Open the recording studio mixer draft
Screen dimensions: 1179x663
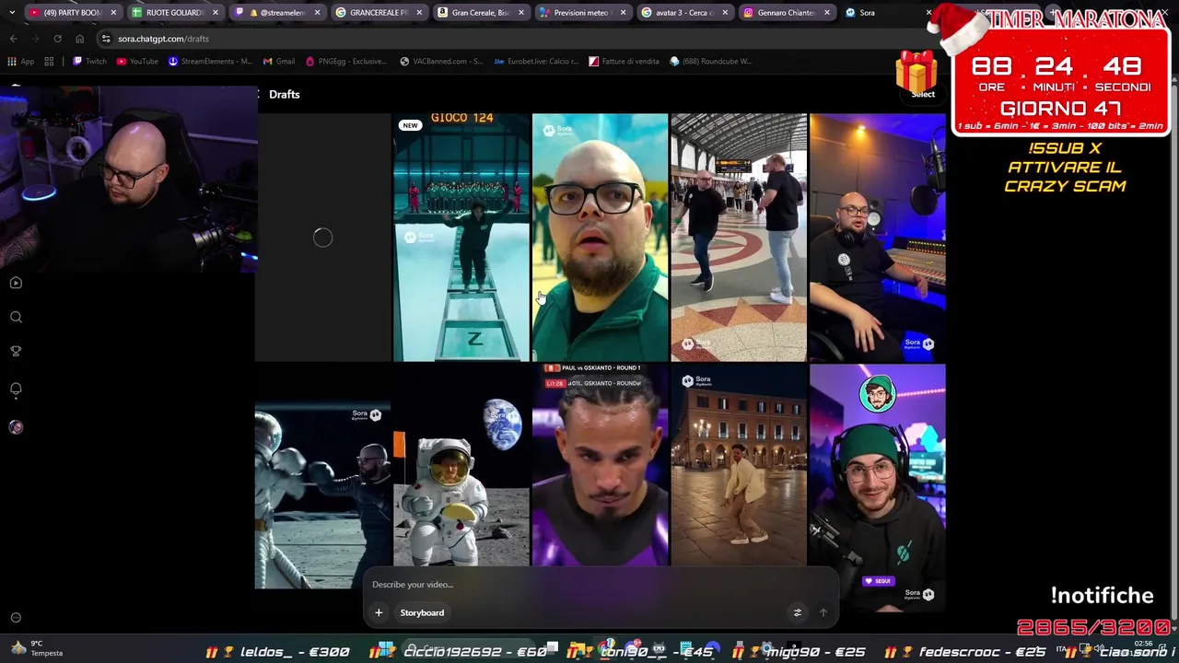(x=877, y=238)
